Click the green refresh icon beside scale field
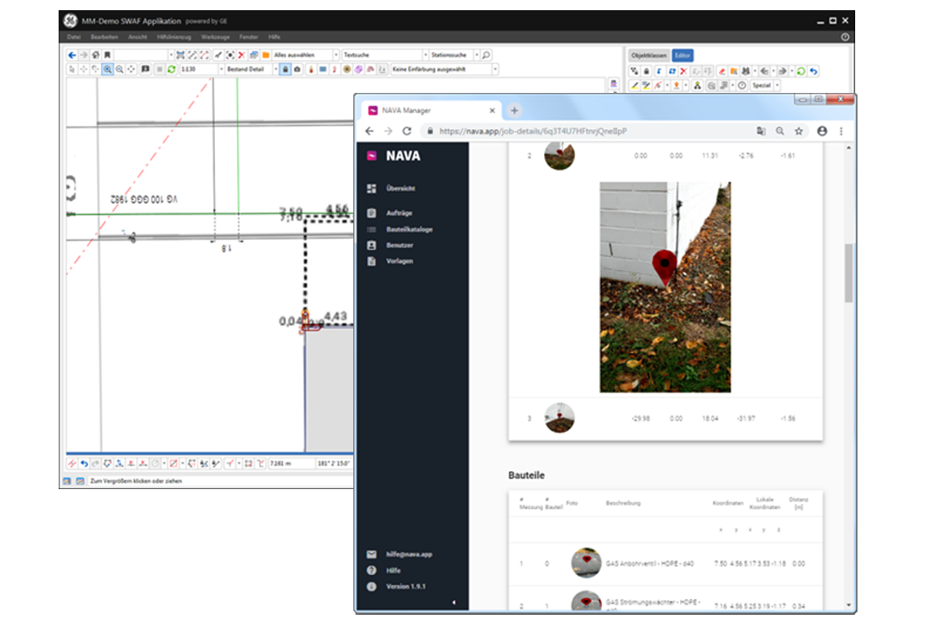This screenshot has width=938, height=625. pyautogui.click(x=171, y=70)
